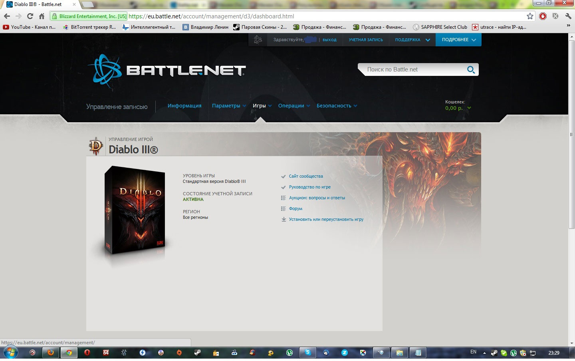Screen dimensions: 575x361
Task: Click the Windows Start orb
Action: 10,353
